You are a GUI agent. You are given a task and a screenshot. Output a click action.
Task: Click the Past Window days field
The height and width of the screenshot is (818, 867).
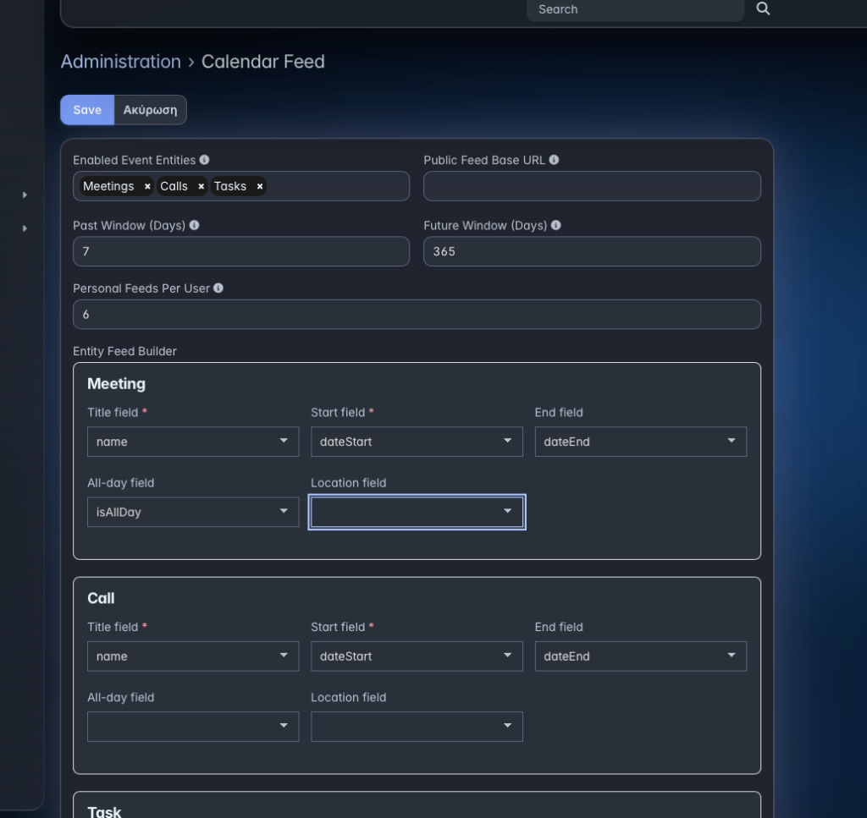[241, 251]
